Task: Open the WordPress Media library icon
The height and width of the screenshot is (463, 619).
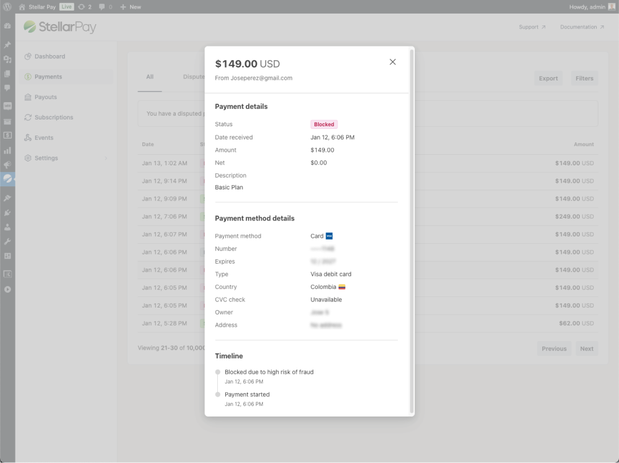Action: [7, 59]
